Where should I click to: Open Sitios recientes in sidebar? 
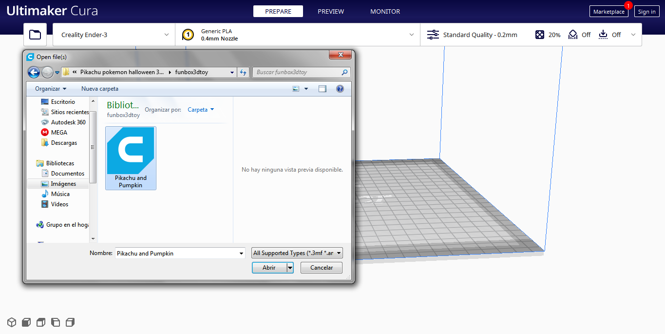[x=70, y=112]
